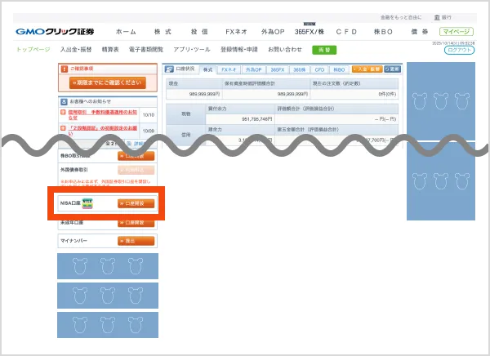Open NISA口座 口座開設 button
The image size is (490, 356).
[135, 203]
